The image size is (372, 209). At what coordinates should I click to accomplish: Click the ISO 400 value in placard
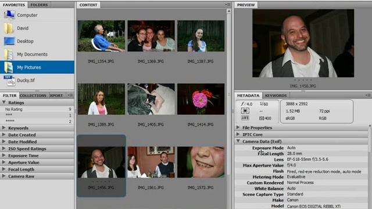coord(265,118)
